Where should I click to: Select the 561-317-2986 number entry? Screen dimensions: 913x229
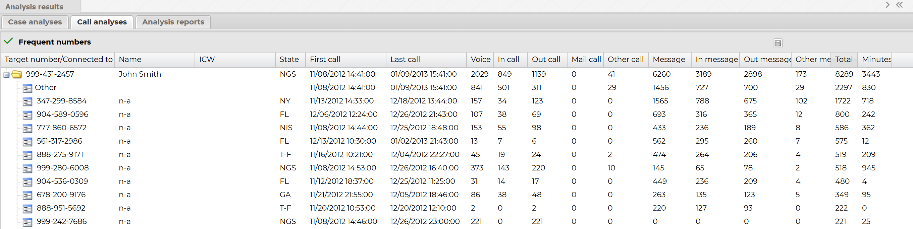coord(59,141)
